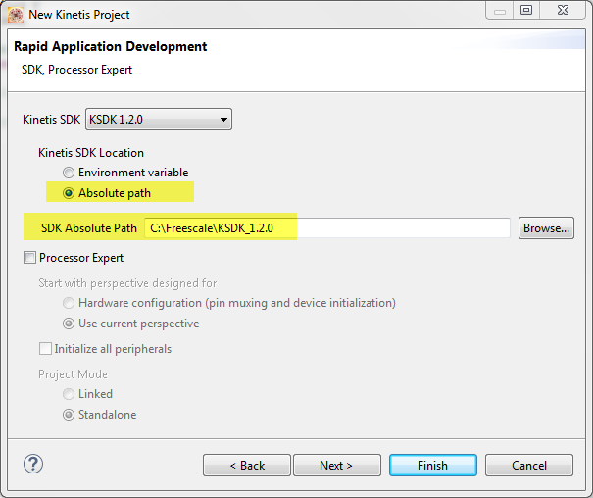Screen dimensions: 593x498
Task: Toggle Initialize all peripherals checkbox
Action: [45, 348]
